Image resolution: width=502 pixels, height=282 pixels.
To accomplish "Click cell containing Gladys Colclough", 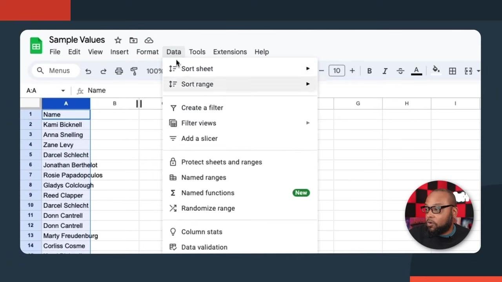I will [x=66, y=185].
